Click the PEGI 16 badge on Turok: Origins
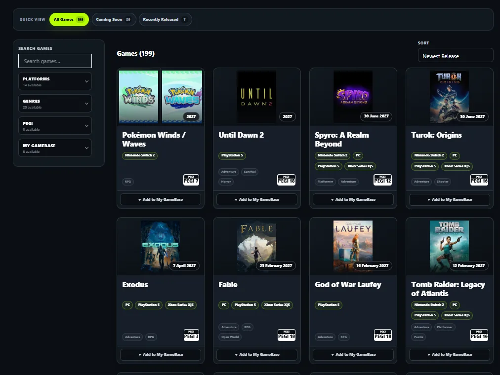 (479, 180)
